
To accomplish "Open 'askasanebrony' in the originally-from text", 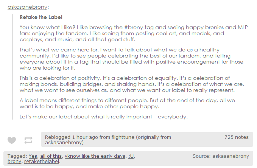I will (64, 142).
